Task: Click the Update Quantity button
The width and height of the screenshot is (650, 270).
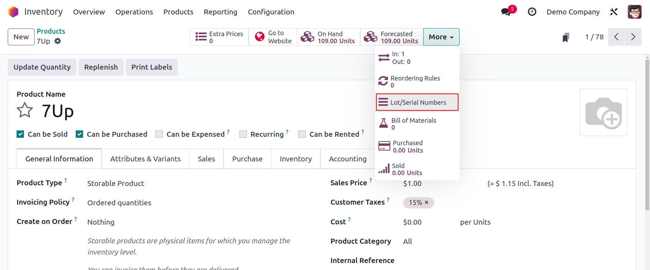Action: click(42, 67)
